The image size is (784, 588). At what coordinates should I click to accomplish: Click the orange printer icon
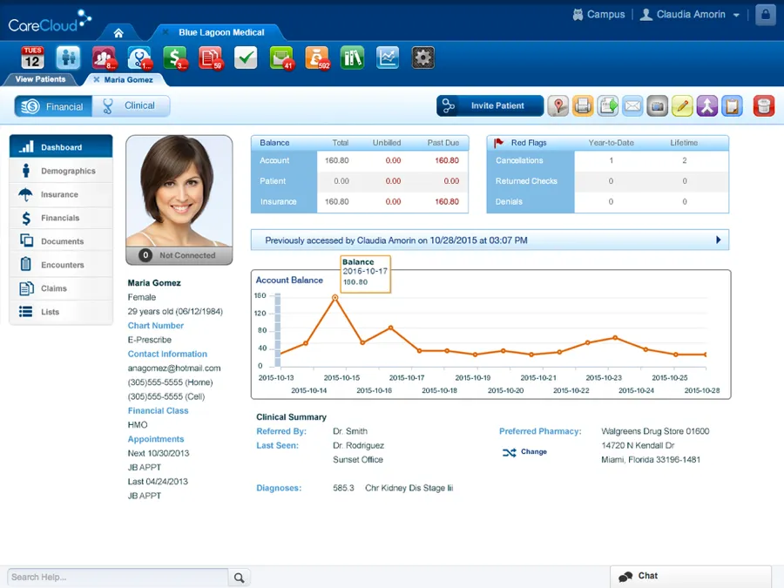[x=583, y=106]
